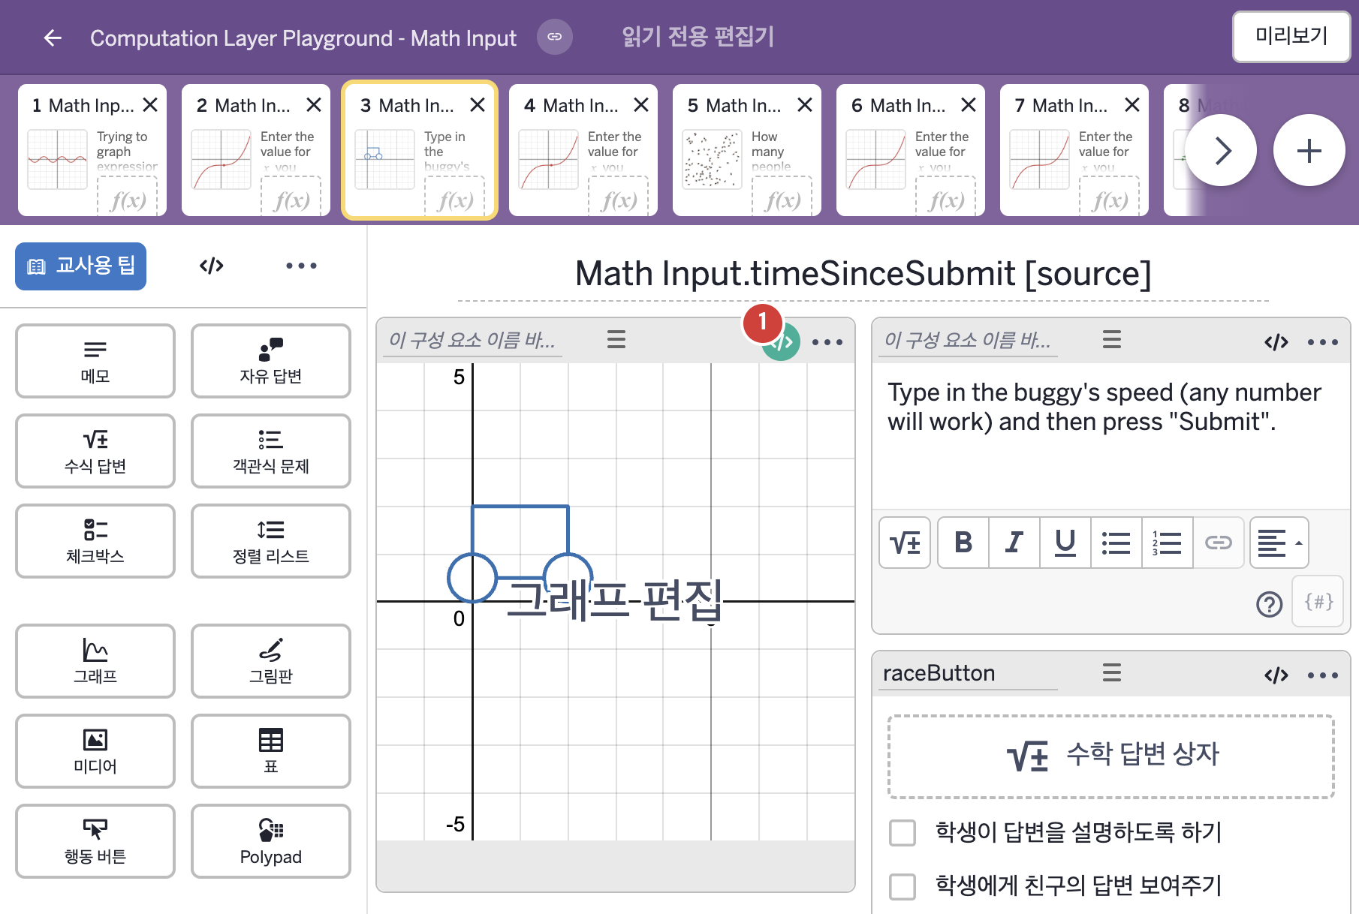Viewport: 1359px width, 914px height.
Task: Edit the raceButton component name field
Action: click(969, 674)
